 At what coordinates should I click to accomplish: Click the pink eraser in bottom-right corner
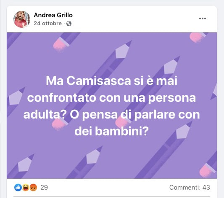(x=206, y=171)
